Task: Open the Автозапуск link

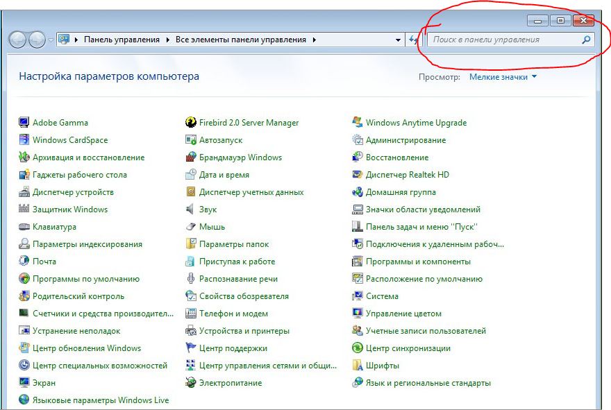Action: tap(221, 140)
